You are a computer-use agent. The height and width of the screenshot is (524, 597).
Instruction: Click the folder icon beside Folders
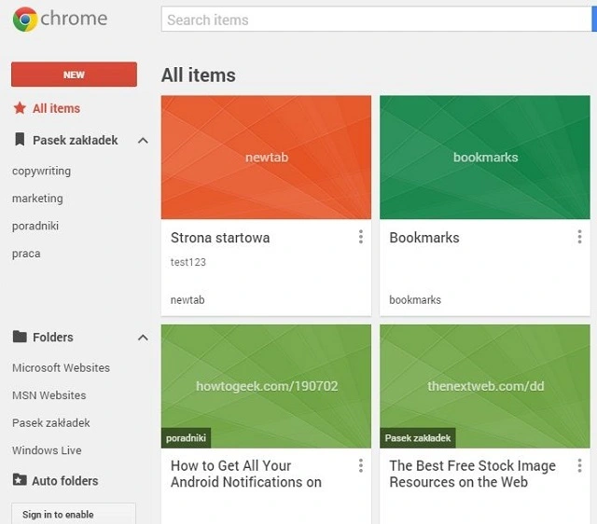[x=20, y=337]
